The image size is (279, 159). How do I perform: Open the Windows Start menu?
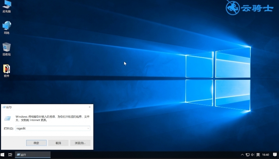(x=2, y=155)
